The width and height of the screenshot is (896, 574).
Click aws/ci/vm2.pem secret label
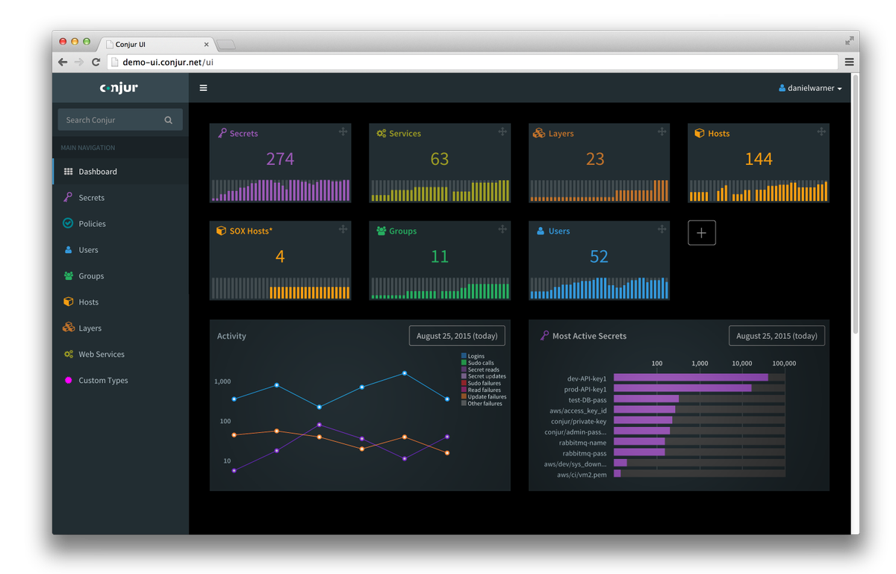coord(582,475)
